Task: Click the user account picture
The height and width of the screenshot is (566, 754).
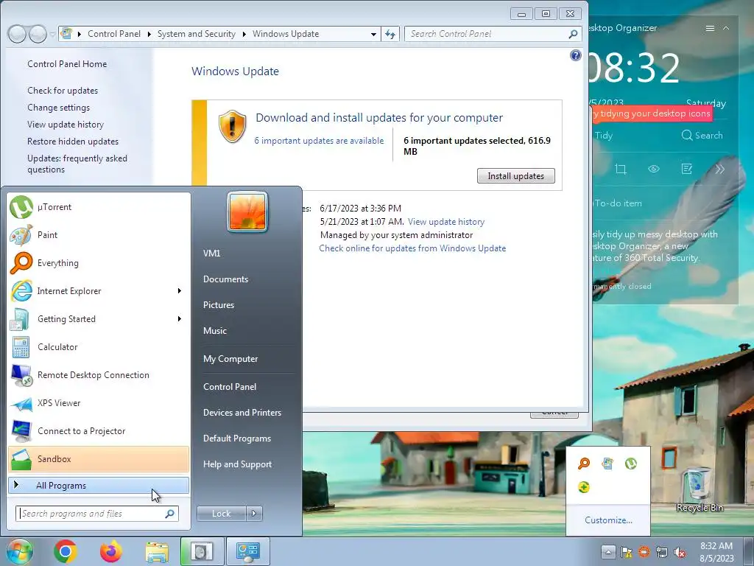Action: coord(247,212)
